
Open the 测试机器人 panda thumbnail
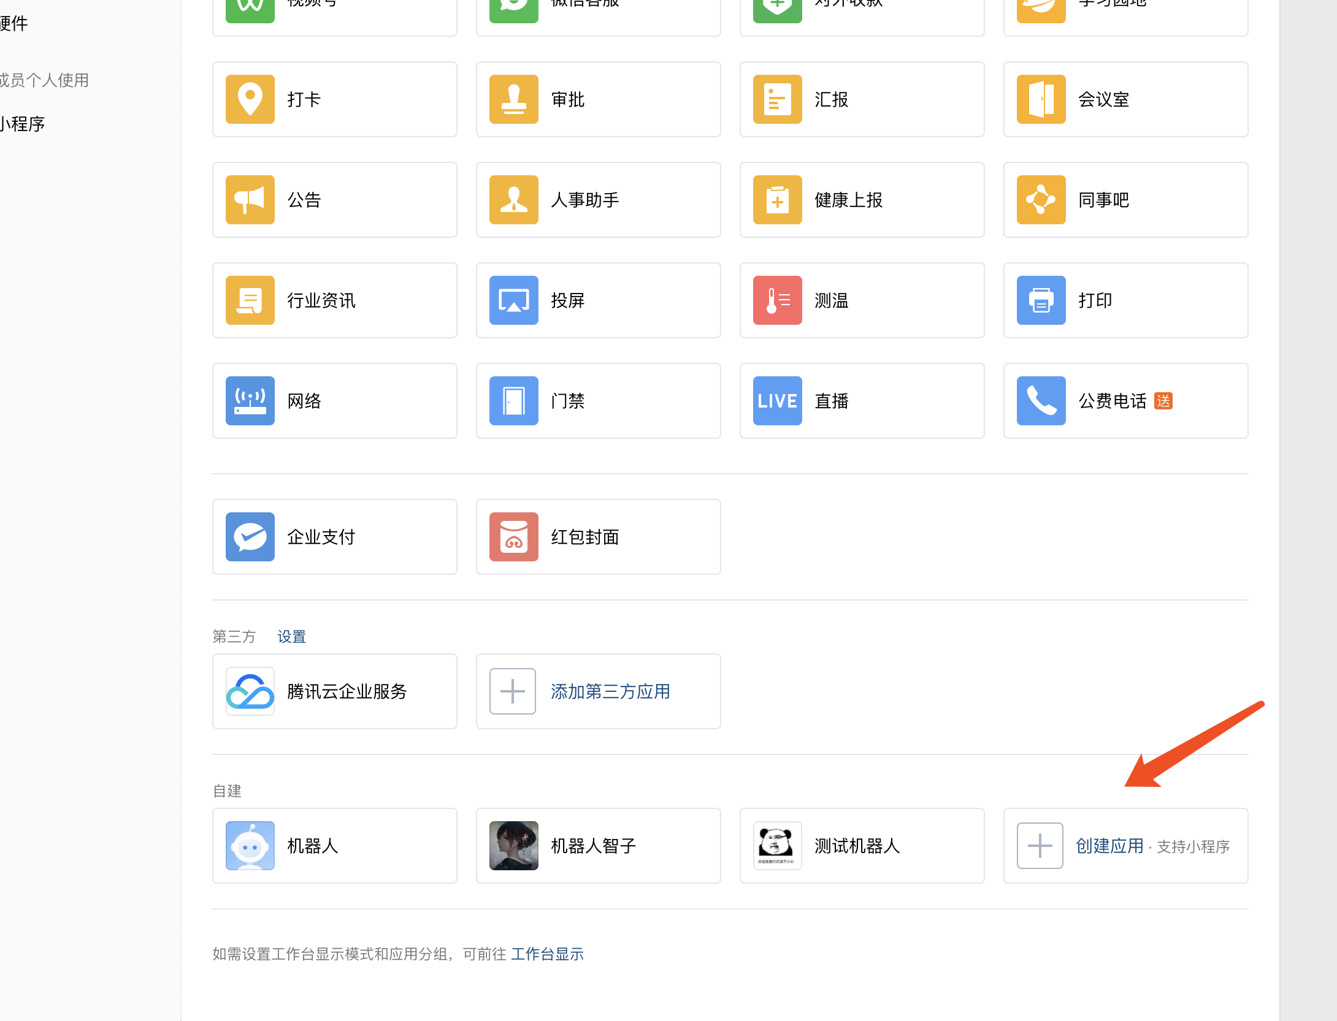777,846
